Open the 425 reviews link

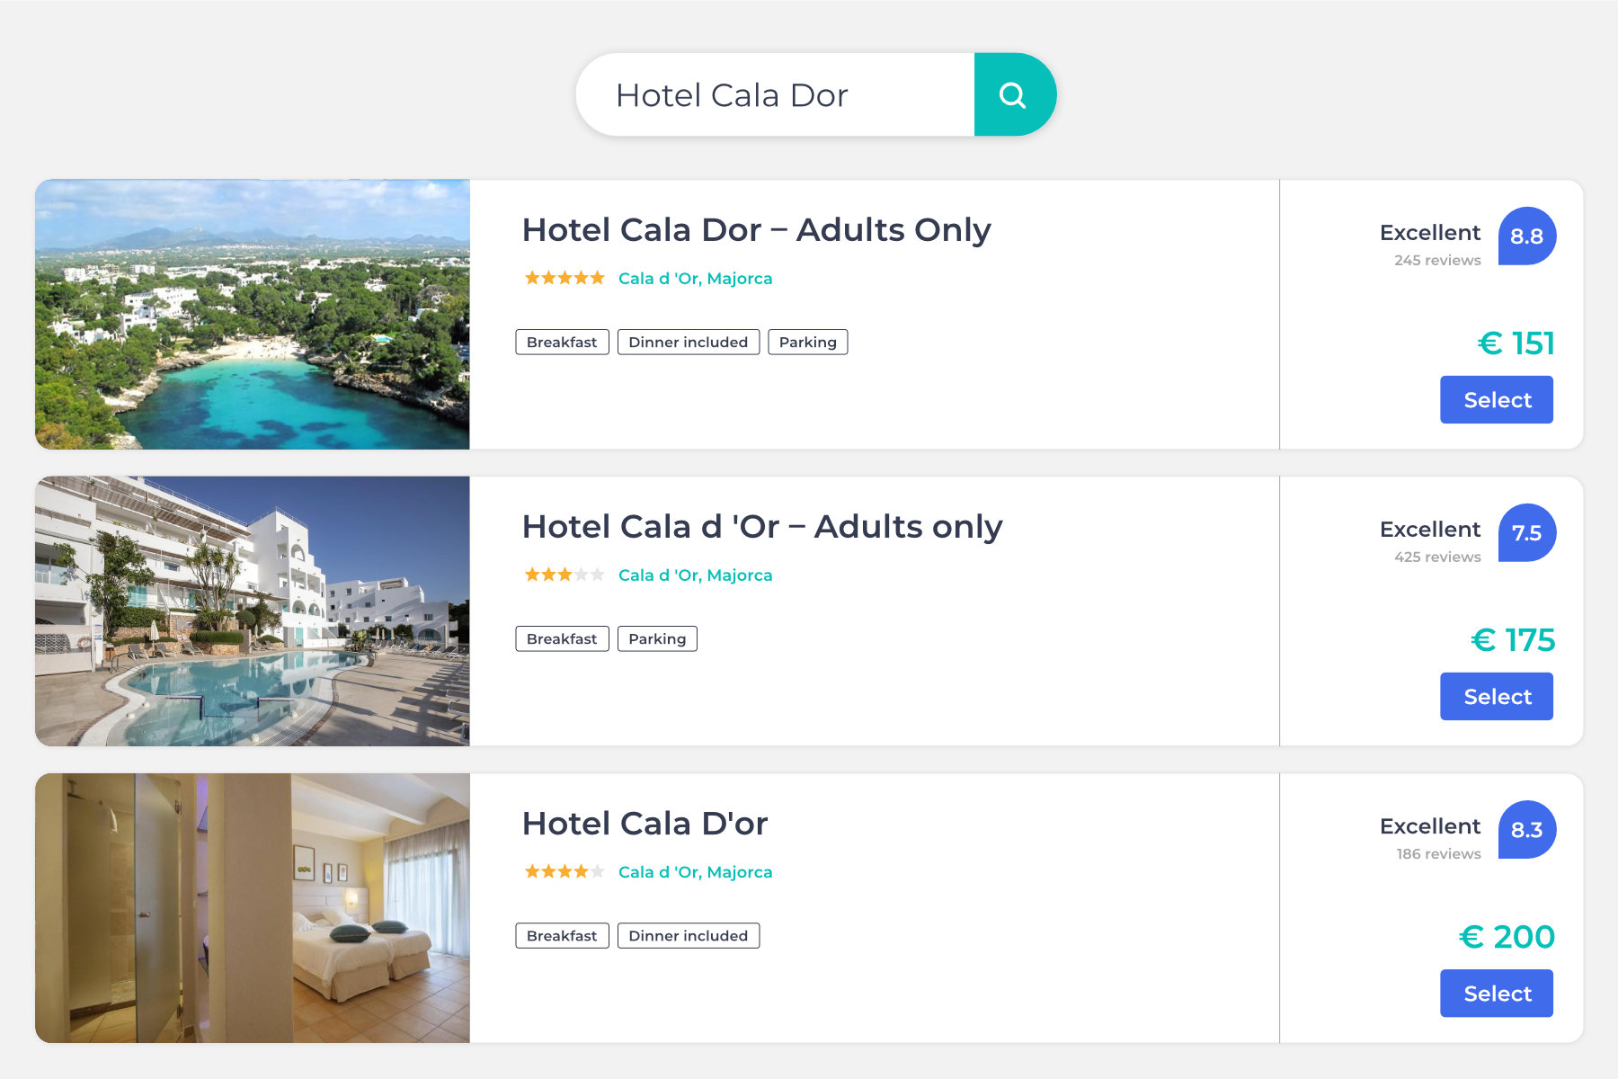[x=1437, y=557]
